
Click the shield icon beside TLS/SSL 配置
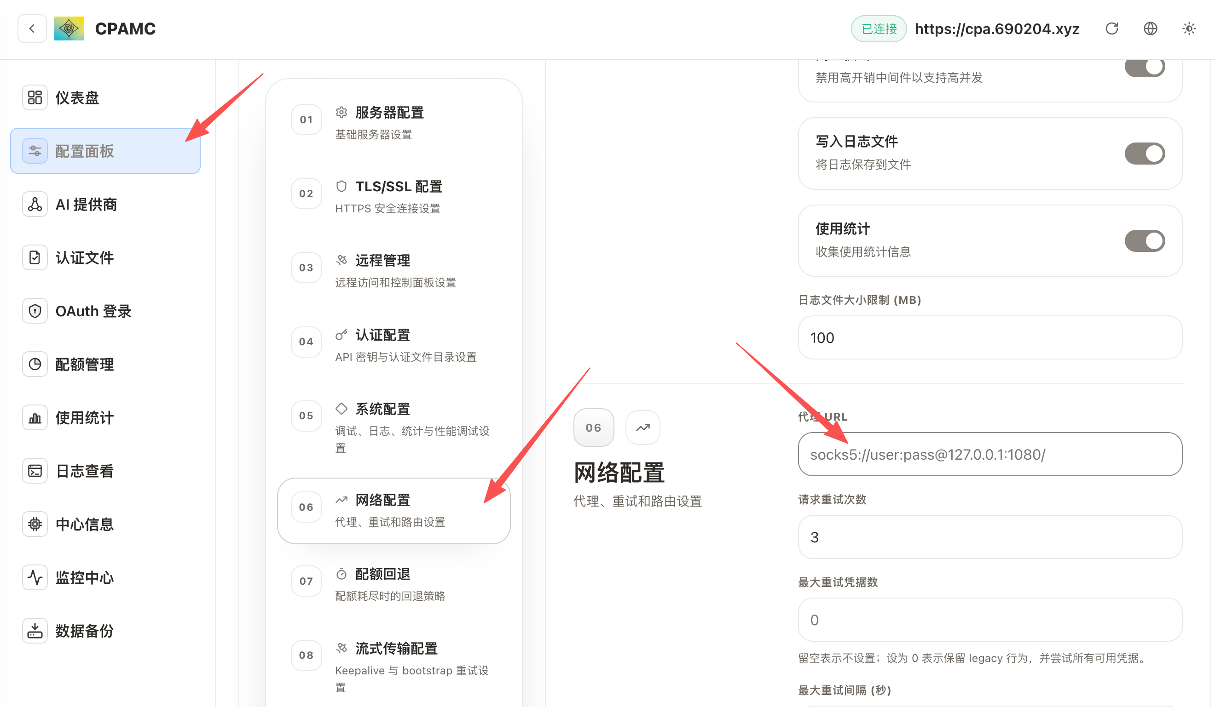[341, 186]
